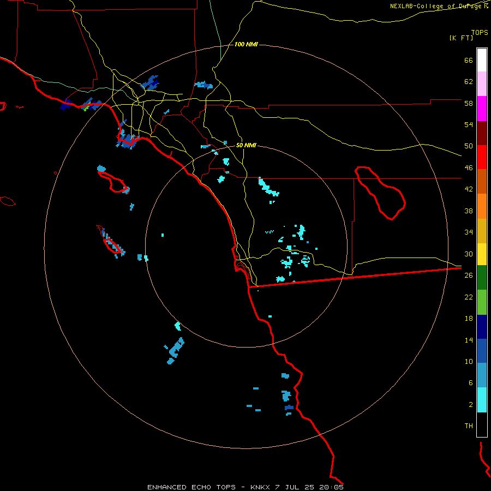Select the magenta legend swatch
The width and height of the screenshot is (491, 491).
point(482,109)
